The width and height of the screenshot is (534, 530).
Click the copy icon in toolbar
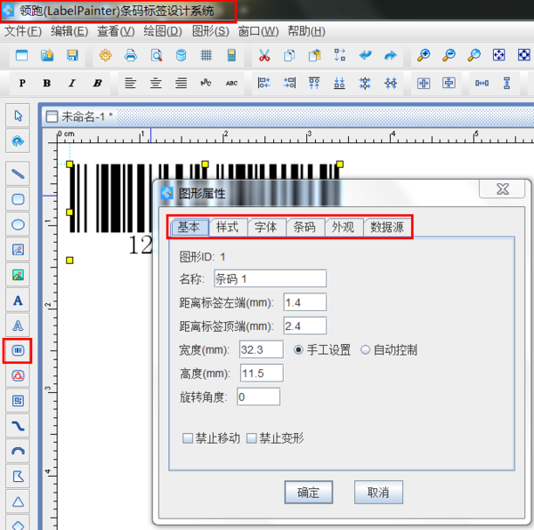289,55
